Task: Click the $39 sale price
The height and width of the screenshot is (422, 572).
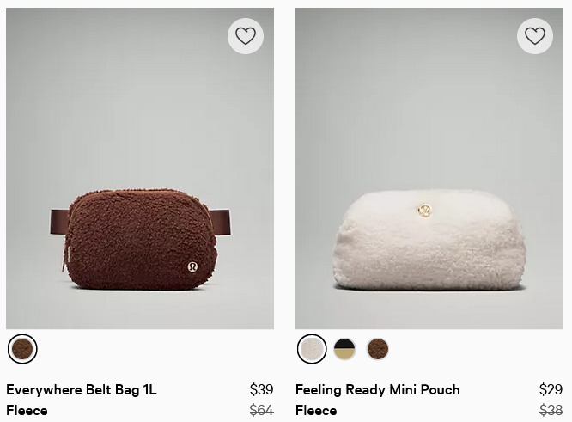Action: (x=262, y=389)
